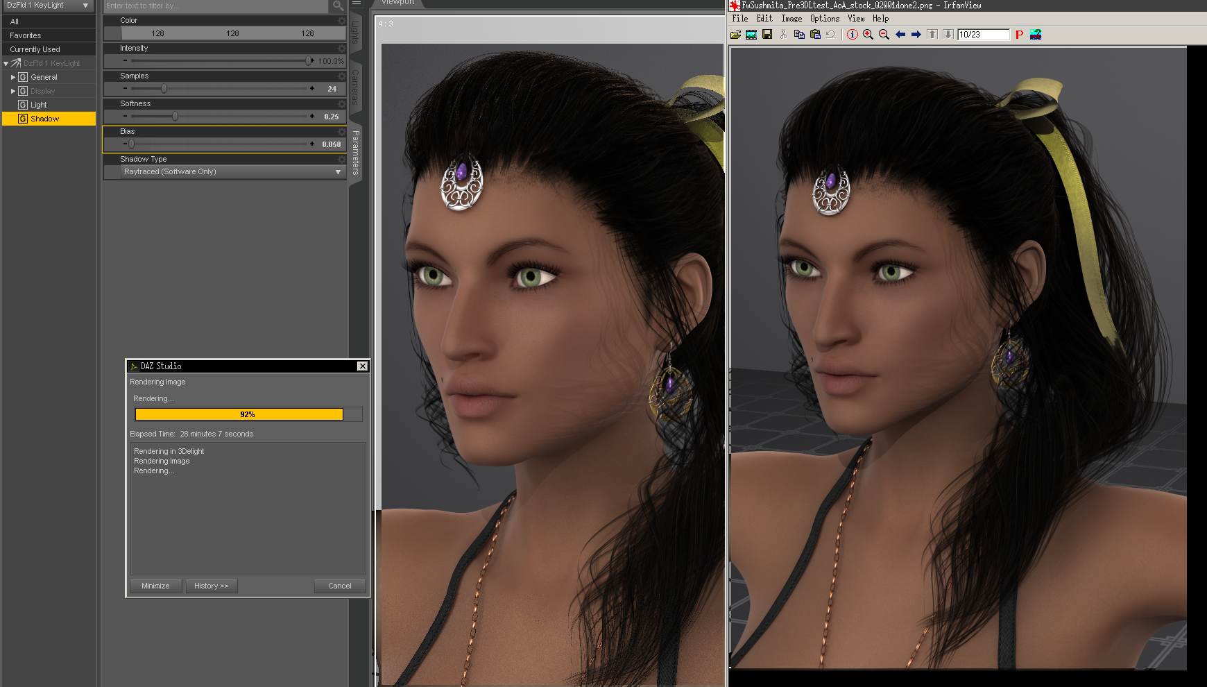
Task: Expand the General property group
Action: [x=12, y=77]
